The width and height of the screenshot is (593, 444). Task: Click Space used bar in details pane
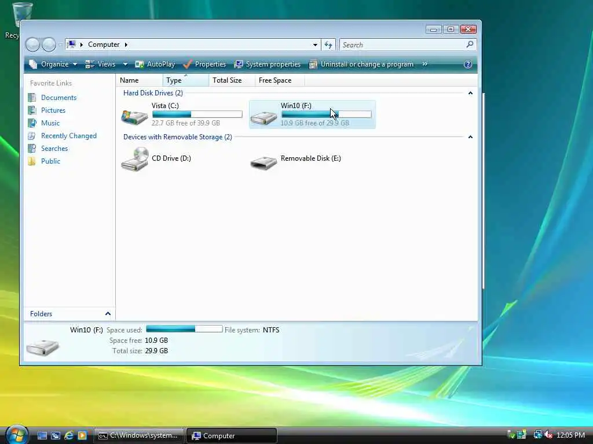coord(184,329)
